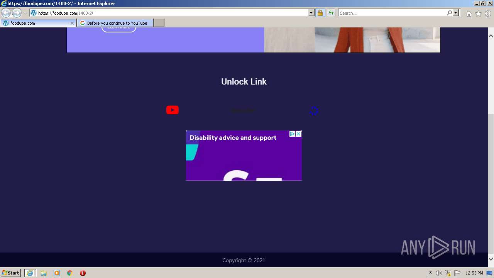Click into the Search box
The image size is (494, 278).
tap(392, 13)
